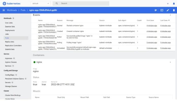Open the hamburger navigation menu
The width and height of the screenshot is (177, 101).
pyautogui.click(x=4, y=10)
